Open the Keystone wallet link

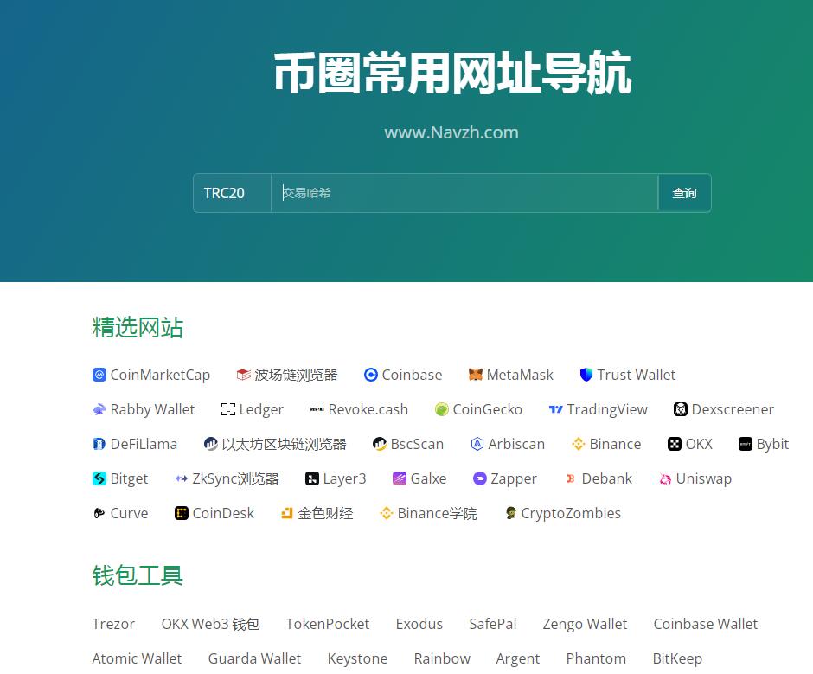[357, 658]
